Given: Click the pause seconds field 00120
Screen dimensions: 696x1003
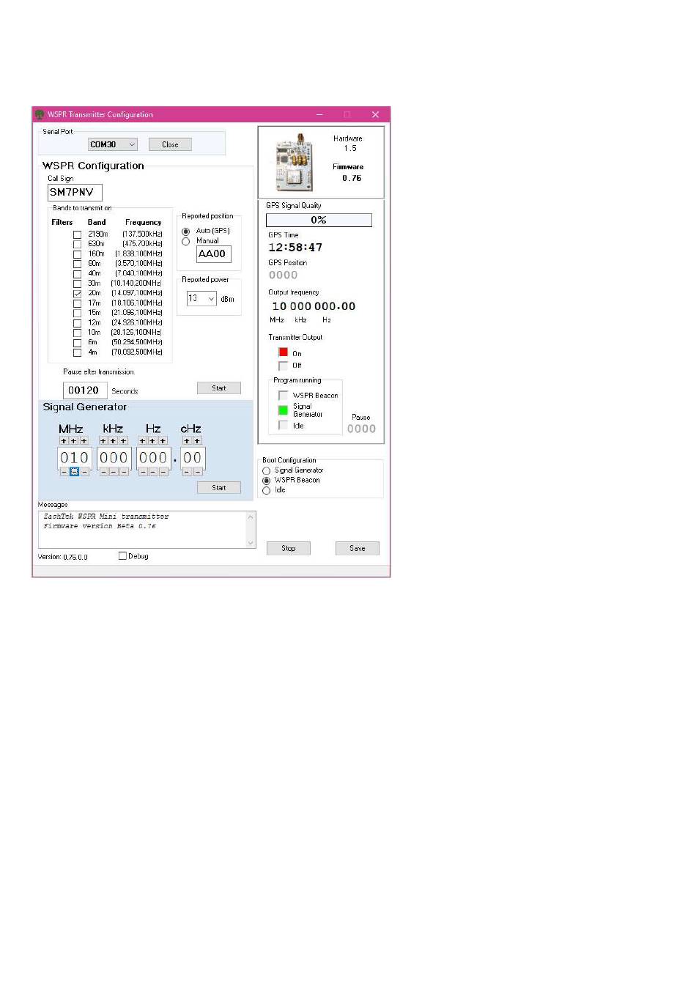Looking at the screenshot, I should point(85,391).
